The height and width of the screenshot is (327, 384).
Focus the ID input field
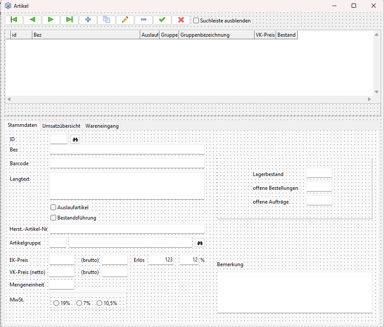[x=59, y=139]
